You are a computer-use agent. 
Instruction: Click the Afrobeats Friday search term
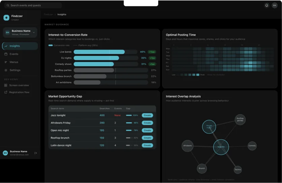(61, 123)
